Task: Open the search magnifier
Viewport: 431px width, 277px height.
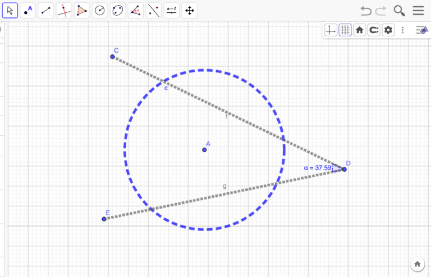Action: pos(399,11)
